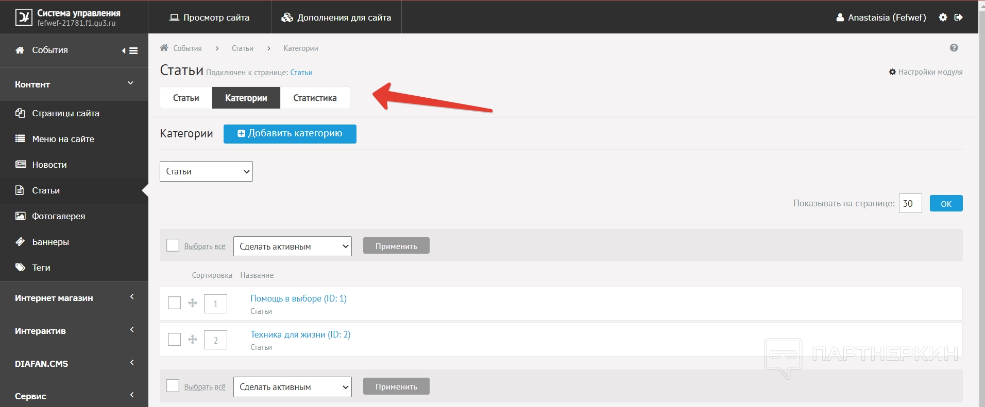985x407 pixels.
Task: Click the Статьи breadcrumb link
Action: point(243,48)
